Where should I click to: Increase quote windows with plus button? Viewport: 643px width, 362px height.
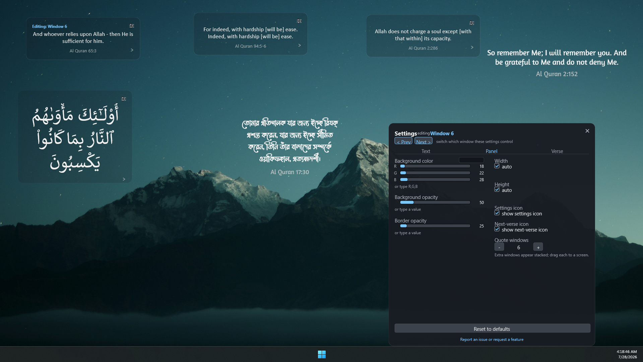538,247
